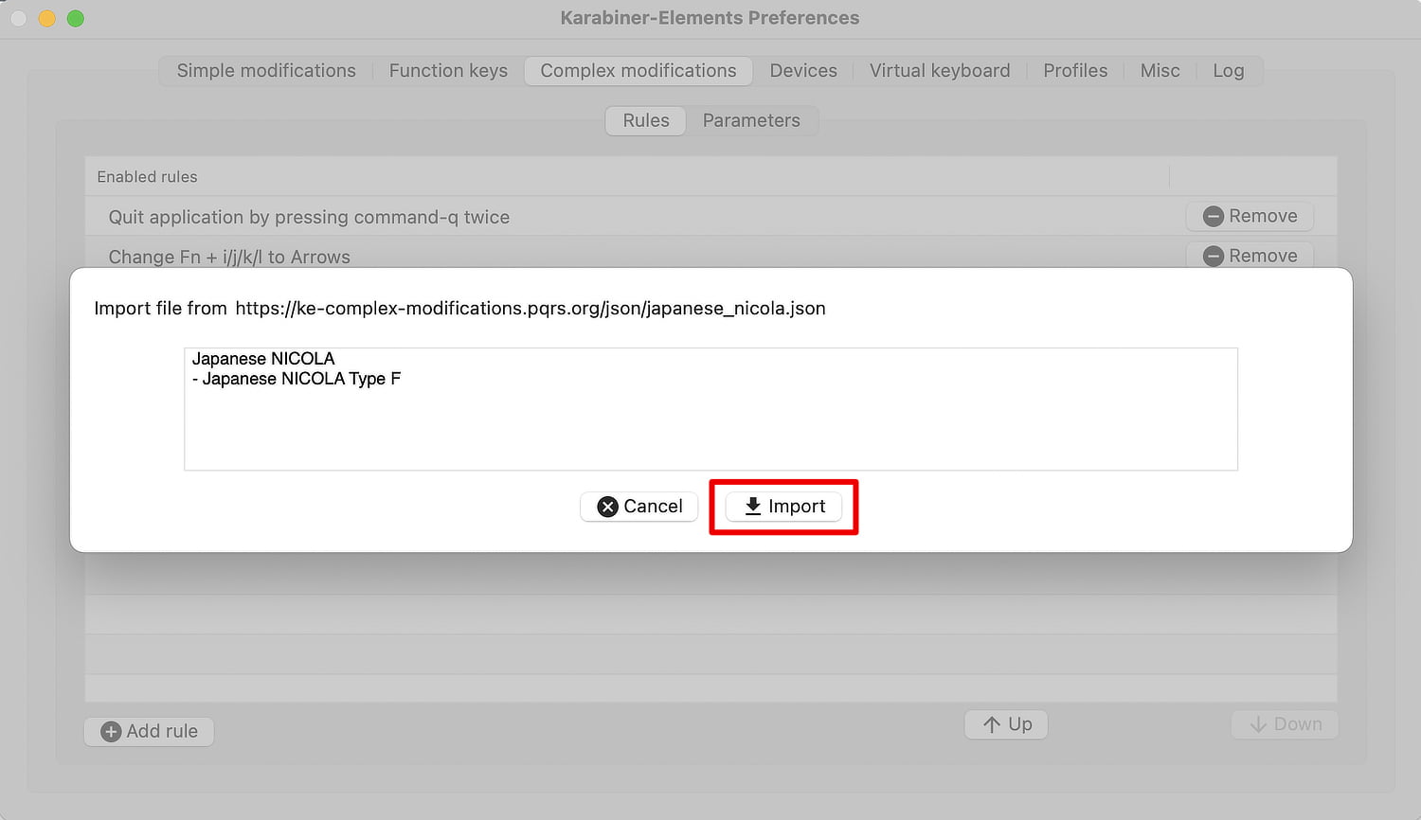Click minus icon for Fn arrows rule
Viewport: 1421px width, 820px height.
coord(1214,257)
